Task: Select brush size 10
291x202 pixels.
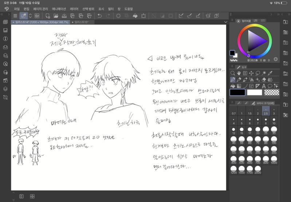Action: click(274, 121)
